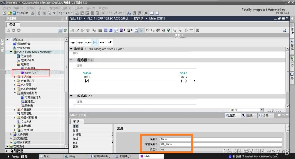The width and height of the screenshot is (295, 159).
Task: Open the 100% zoom dropdown
Action: (262, 110)
